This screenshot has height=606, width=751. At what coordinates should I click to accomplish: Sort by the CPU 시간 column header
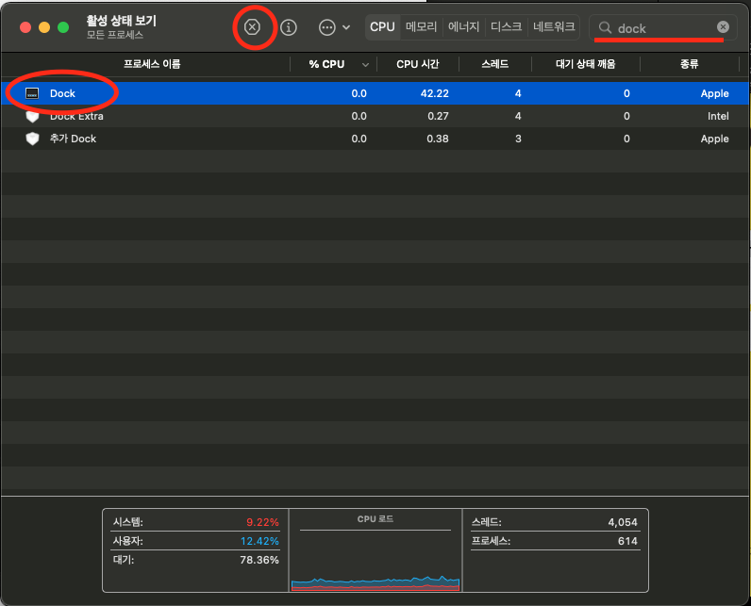click(x=418, y=64)
